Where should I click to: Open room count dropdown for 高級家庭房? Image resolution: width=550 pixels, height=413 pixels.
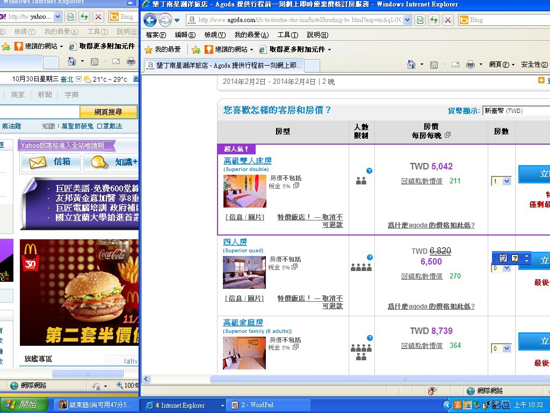pyautogui.click(x=506, y=348)
